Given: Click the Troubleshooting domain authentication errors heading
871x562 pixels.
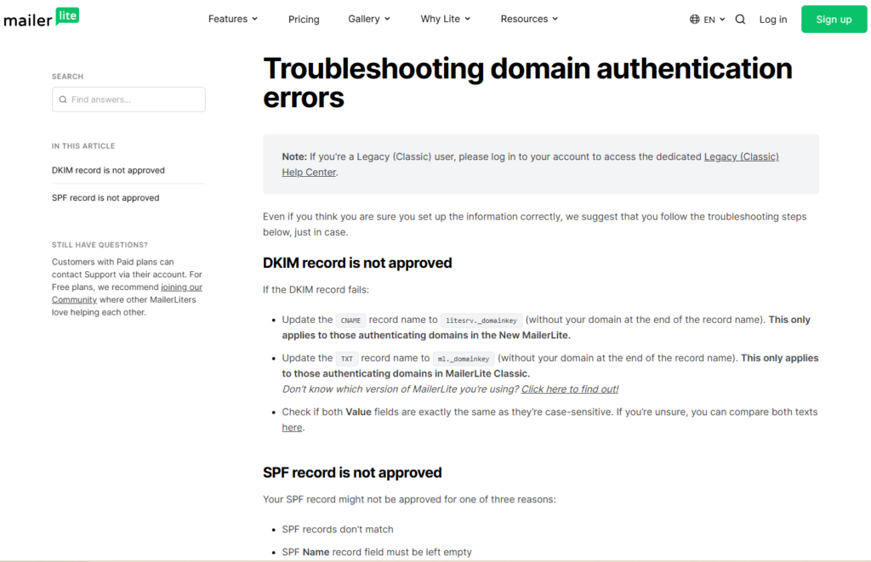Looking at the screenshot, I should [x=527, y=82].
